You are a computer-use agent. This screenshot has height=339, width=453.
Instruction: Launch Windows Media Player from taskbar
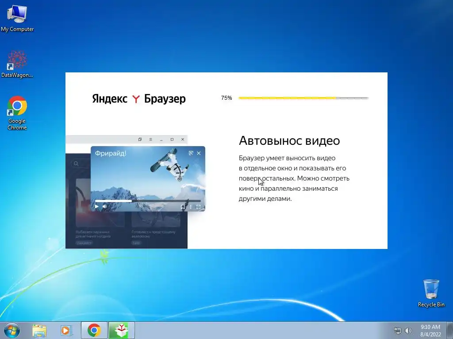coord(66,330)
